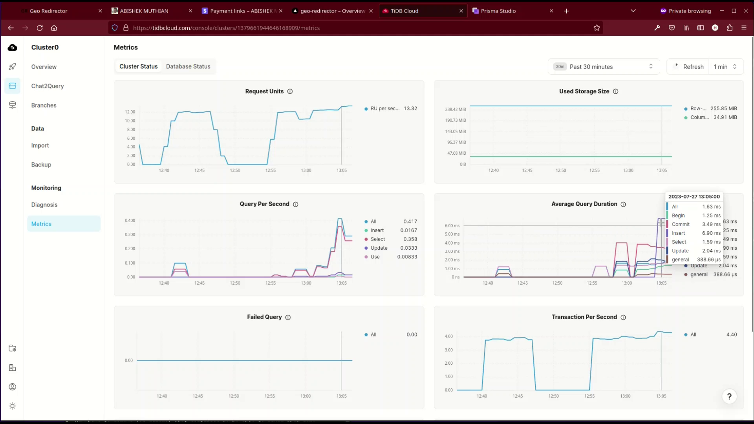Click the Update color dot in Query legend
Screen dimensions: 754x424
366,248
